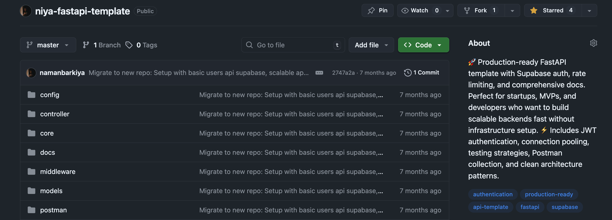Pin this repository with the Pin button
The width and height of the screenshot is (612, 220).
pos(377,11)
